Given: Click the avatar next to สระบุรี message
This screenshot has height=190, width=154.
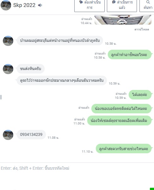Looking at the screenshot, I should point(8,41).
